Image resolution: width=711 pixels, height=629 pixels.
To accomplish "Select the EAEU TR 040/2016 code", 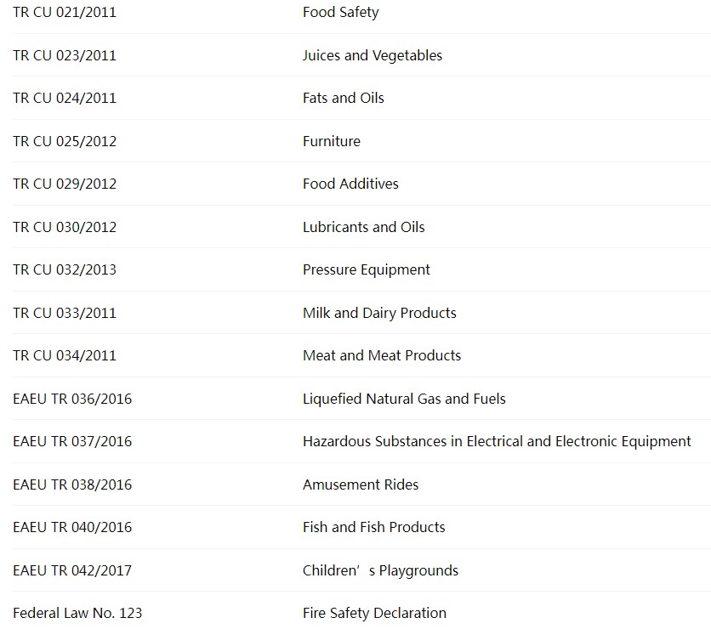I will pos(72,528).
